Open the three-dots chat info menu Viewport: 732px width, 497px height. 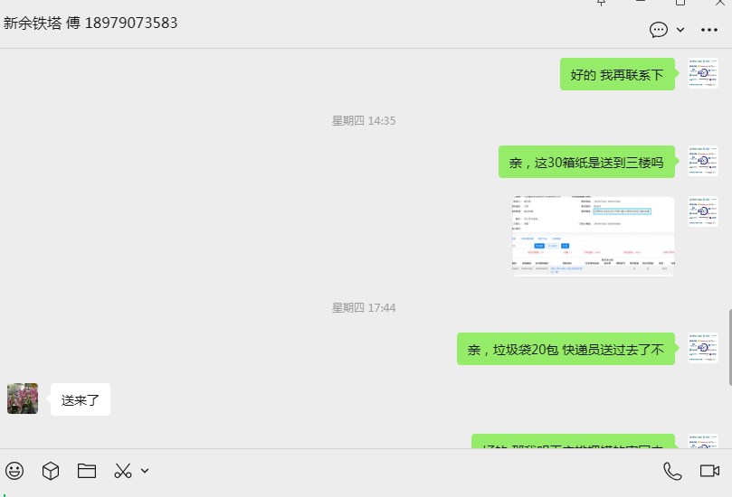[x=709, y=30]
